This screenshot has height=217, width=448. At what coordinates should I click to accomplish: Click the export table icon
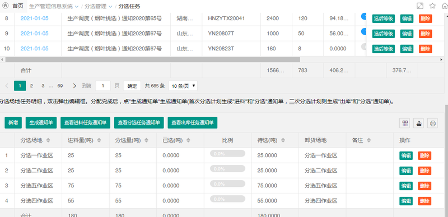418,123
